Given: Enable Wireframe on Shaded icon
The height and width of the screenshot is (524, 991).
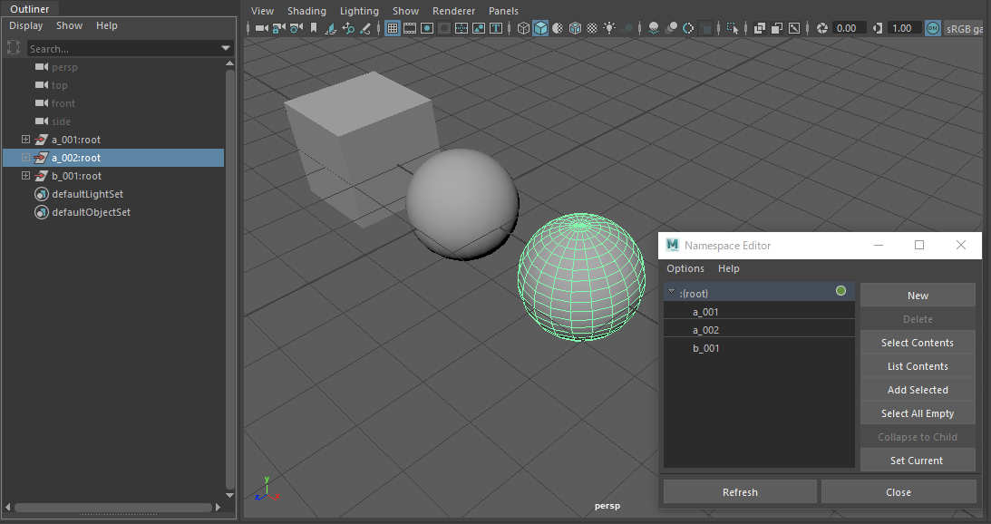Looking at the screenshot, I should [x=575, y=28].
